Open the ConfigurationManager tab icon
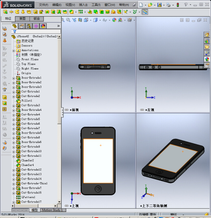 29,26
